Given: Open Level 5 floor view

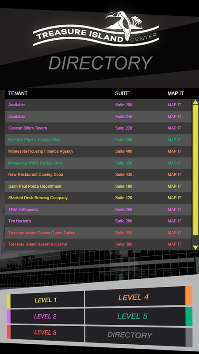Looking at the screenshot, I should 138,316.
